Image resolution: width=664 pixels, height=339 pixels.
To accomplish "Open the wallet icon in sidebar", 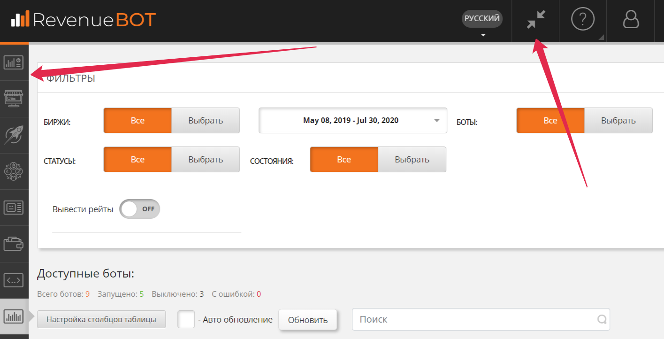I will click(x=14, y=244).
